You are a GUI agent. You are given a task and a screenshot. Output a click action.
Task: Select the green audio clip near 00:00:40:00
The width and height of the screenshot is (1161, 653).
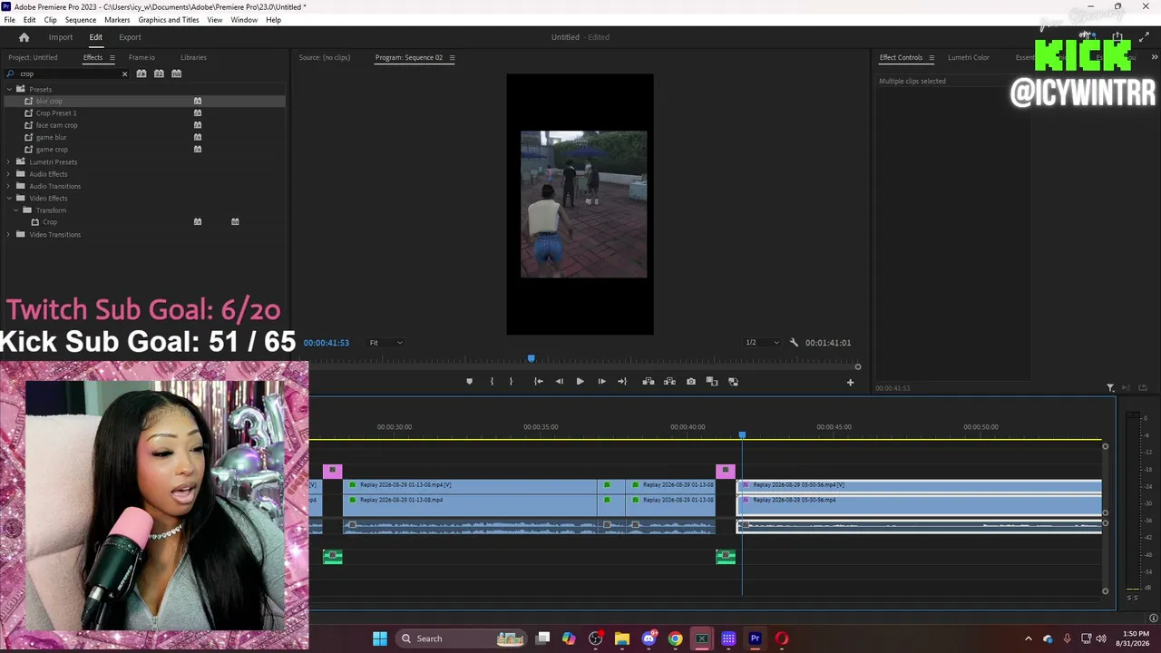(x=726, y=556)
